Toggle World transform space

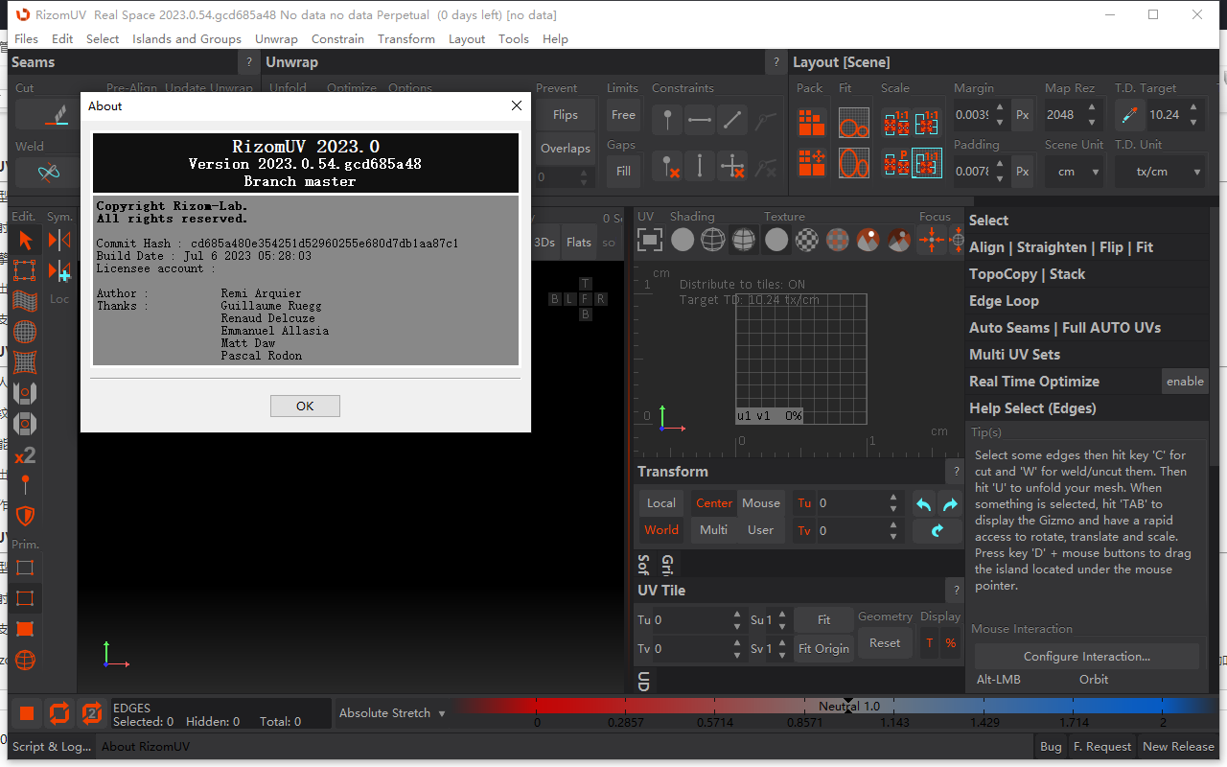(660, 530)
